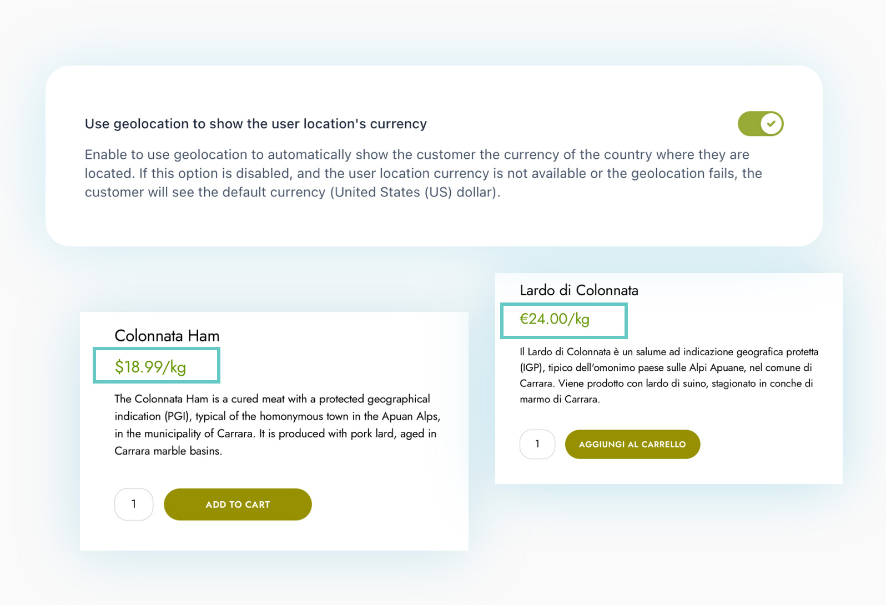Viewport: 886px width, 605px height.
Task: Click the geolocation setting description paragraph
Action: pyautogui.click(x=422, y=173)
